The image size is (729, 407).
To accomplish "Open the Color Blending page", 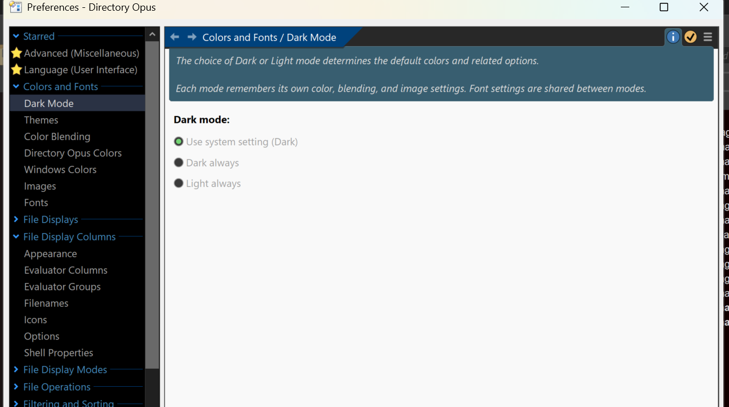I will tap(57, 137).
